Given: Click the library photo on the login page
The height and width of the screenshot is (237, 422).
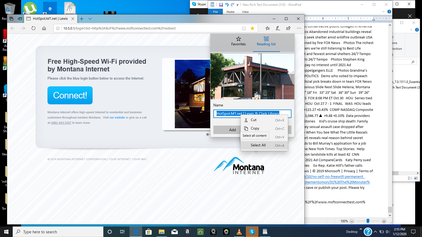Looking at the screenshot, I should pyautogui.click(x=193, y=94).
